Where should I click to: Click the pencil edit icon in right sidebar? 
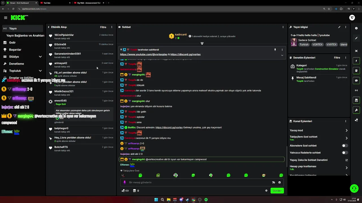click(356, 38)
